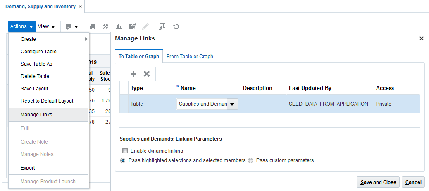Screen dimensions: 429x191
Task: Click the Save and Close button
Action: click(378, 182)
